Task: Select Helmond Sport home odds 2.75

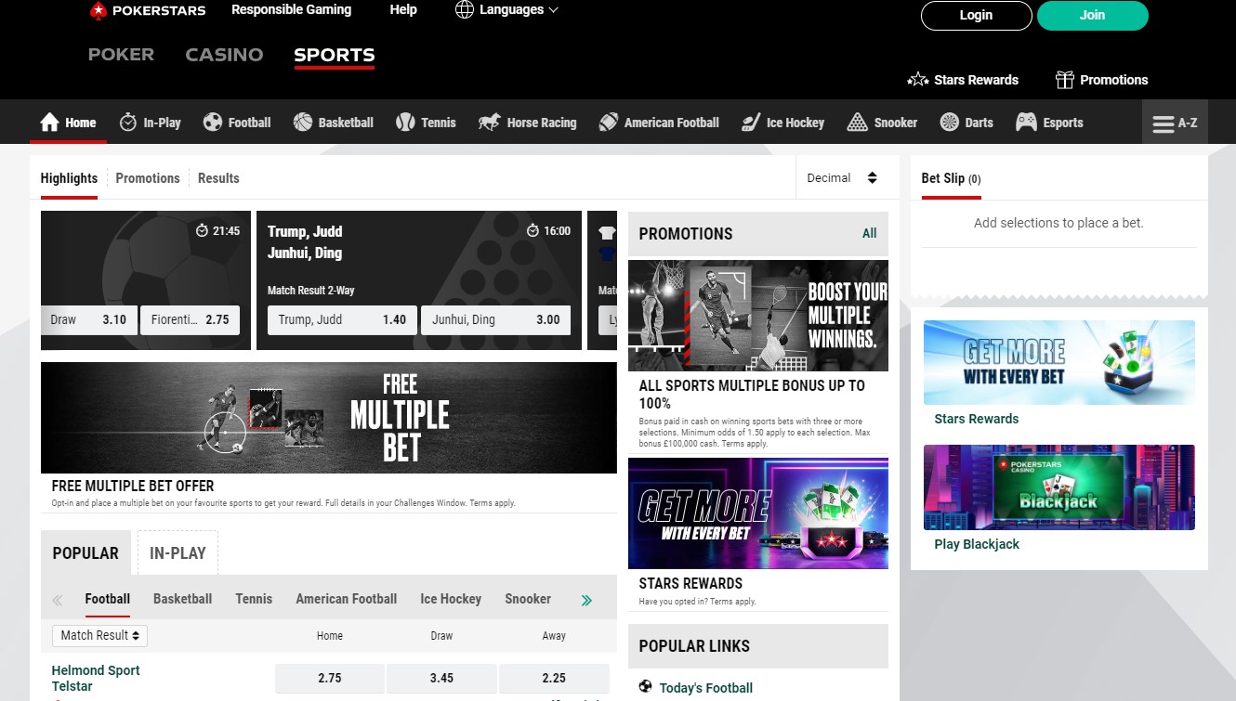Action: tap(330, 679)
